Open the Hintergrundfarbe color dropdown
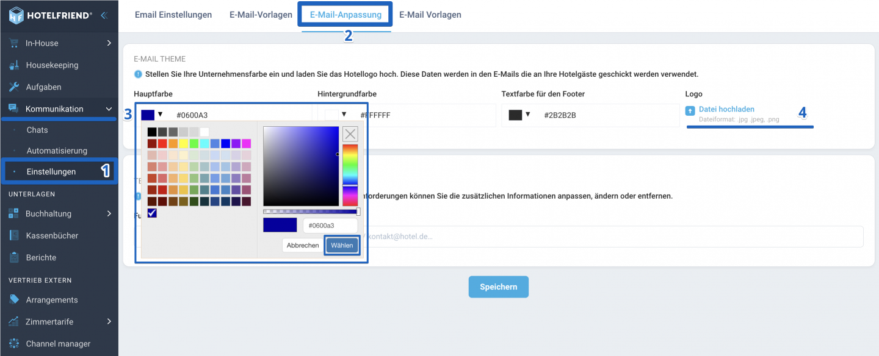The image size is (879, 356). click(344, 114)
